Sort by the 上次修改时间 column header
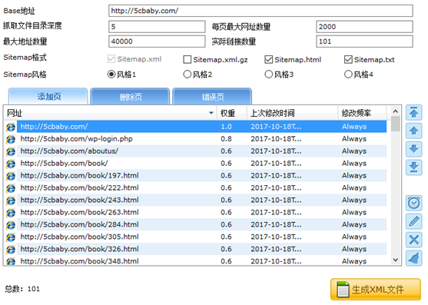Screen dimensions: 428x305 [x=292, y=113]
